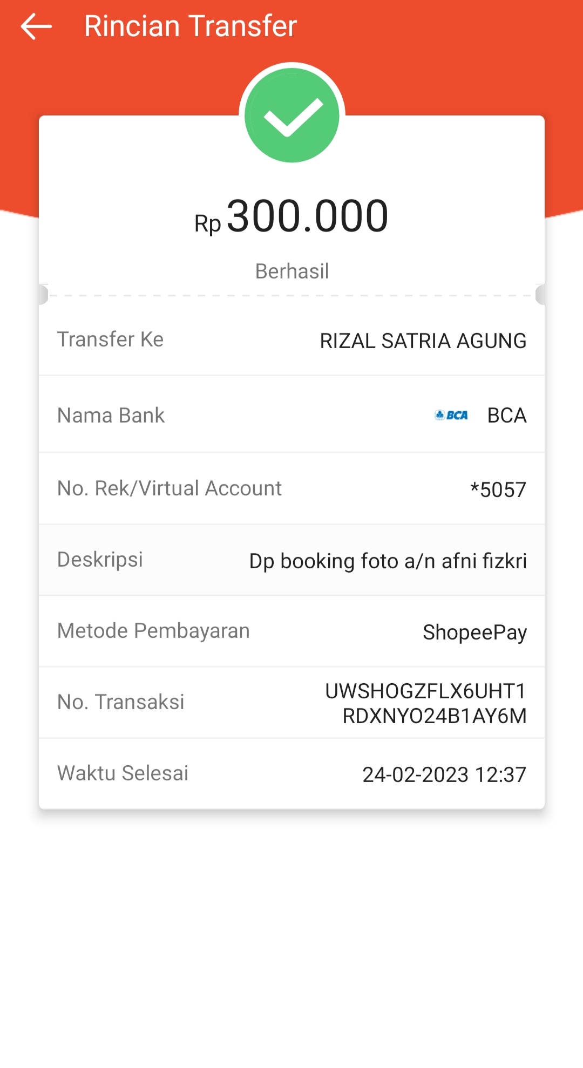Tap the Rincian Transfer page title
Image resolution: width=583 pixels, height=1068 pixels.
[191, 26]
